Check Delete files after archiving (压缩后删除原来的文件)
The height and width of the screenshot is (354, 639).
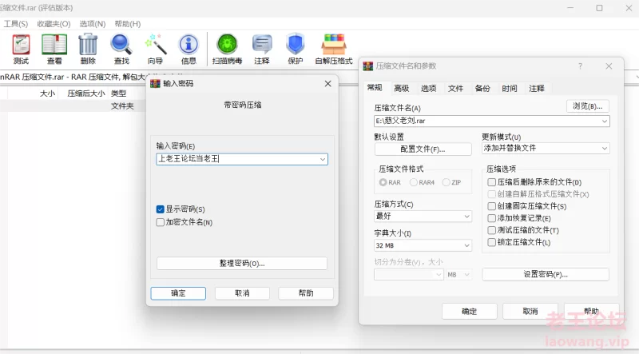[x=492, y=182]
